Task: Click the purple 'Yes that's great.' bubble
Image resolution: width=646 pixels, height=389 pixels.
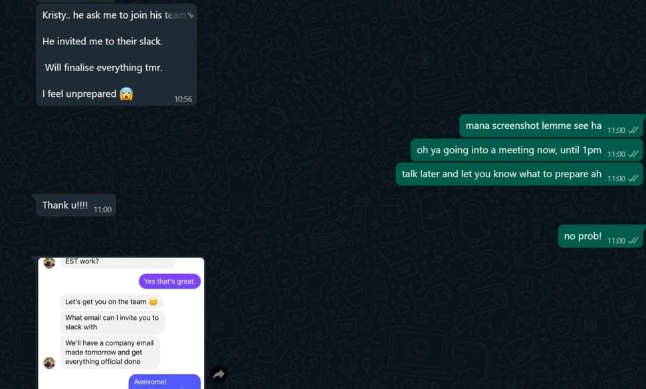Action: (x=169, y=281)
